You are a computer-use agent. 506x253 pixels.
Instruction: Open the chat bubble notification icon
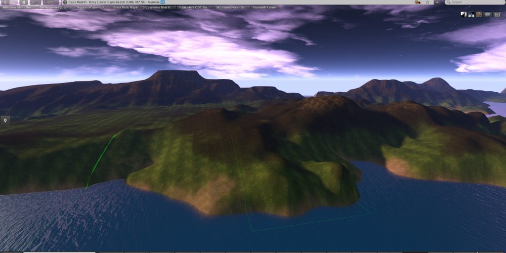487,14
